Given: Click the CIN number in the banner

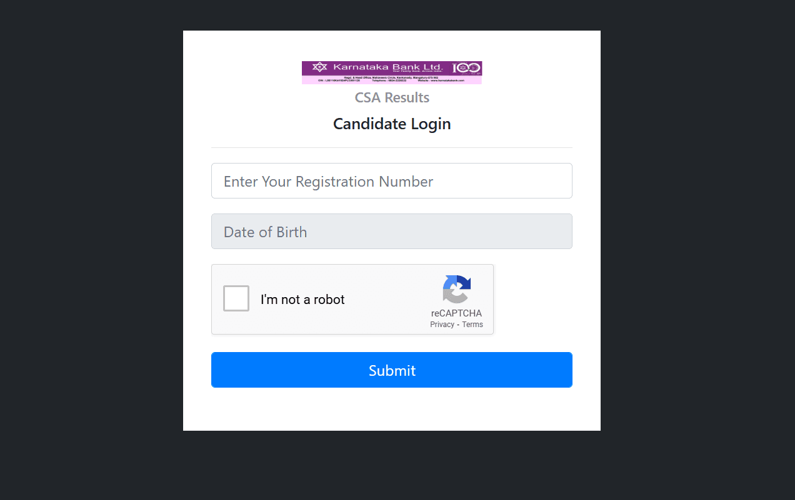Looking at the screenshot, I should 339,81.
